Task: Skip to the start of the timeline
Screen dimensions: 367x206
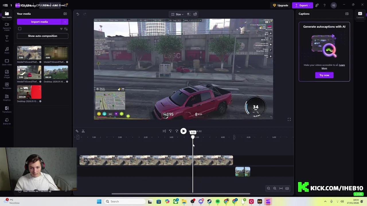Action: (x=164, y=131)
